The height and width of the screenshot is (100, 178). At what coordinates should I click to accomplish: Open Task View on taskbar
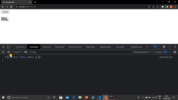54,97
